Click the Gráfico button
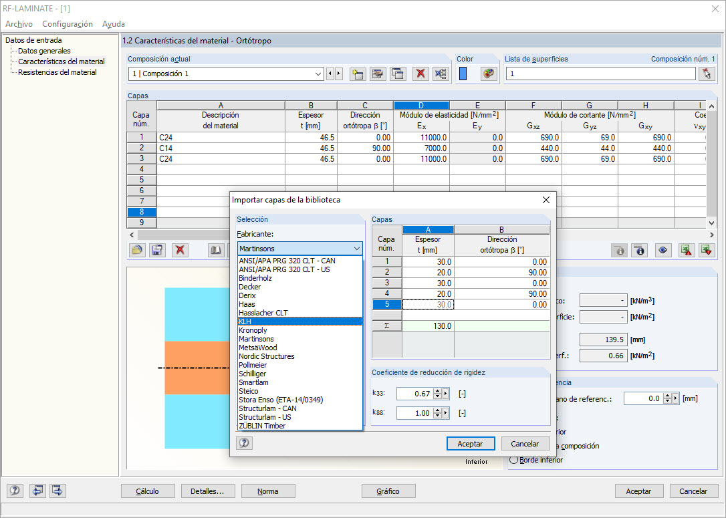This screenshot has height=518, width=726. [388, 491]
